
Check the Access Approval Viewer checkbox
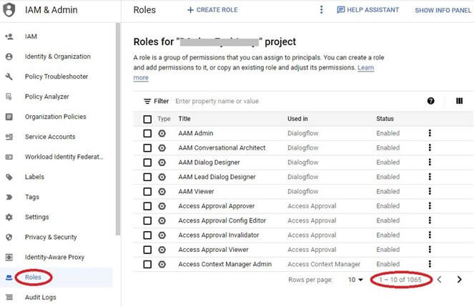[147, 250]
